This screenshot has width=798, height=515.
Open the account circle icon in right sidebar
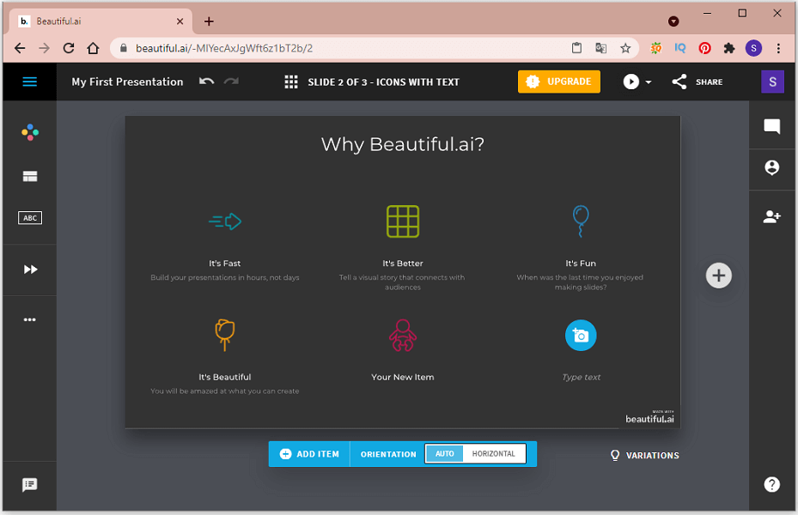772,167
